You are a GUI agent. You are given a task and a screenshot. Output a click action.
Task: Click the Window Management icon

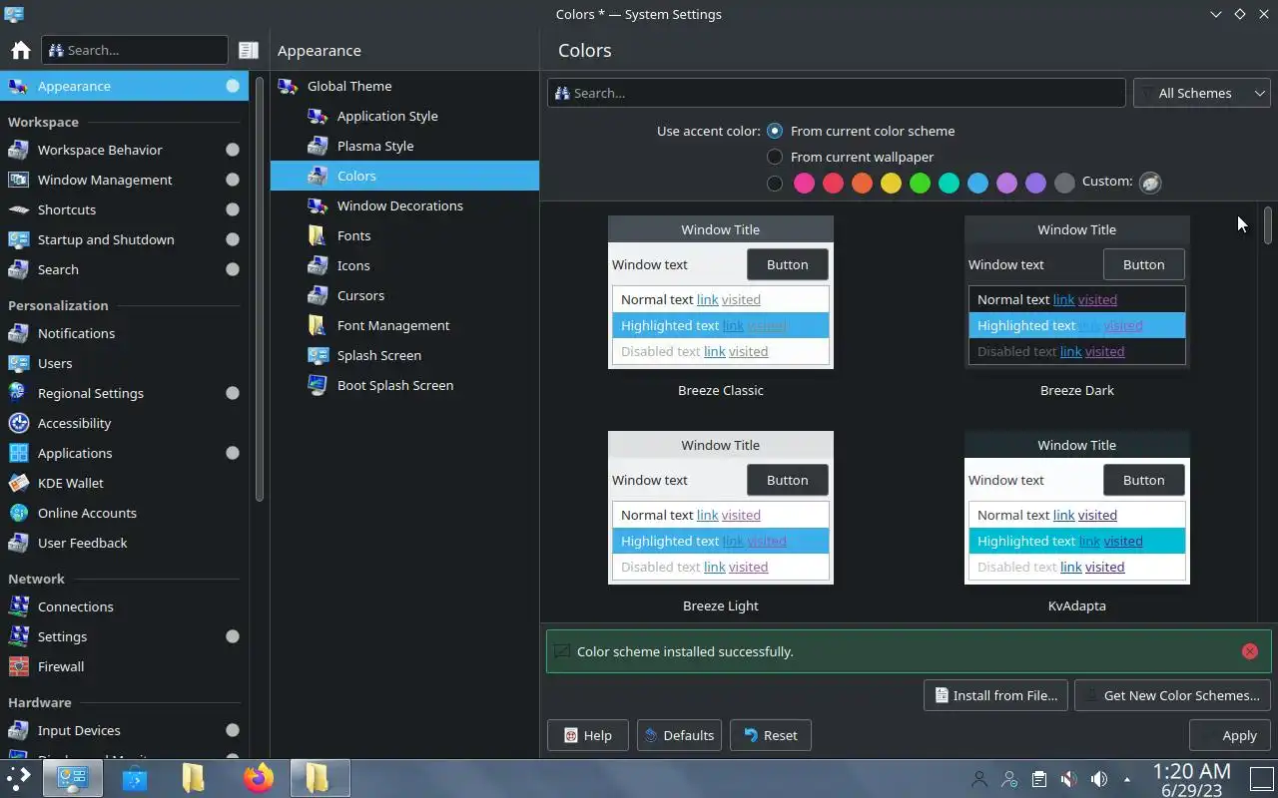click(18, 180)
